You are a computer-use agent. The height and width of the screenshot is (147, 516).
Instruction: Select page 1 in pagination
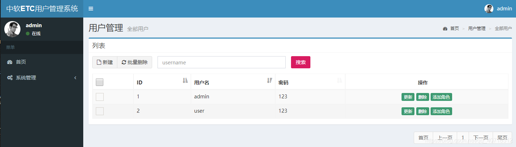pyautogui.click(x=463, y=138)
